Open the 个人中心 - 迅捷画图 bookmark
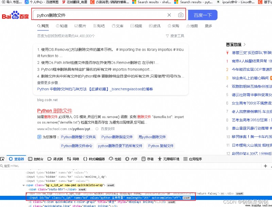The width and height of the screenshot is (272, 207). point(41,2)
